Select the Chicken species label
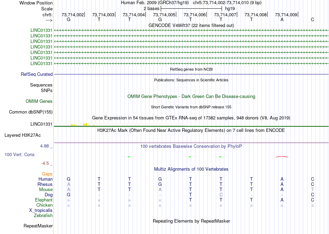This screenshot has height=234, width=329. click(x=44, y=205)
